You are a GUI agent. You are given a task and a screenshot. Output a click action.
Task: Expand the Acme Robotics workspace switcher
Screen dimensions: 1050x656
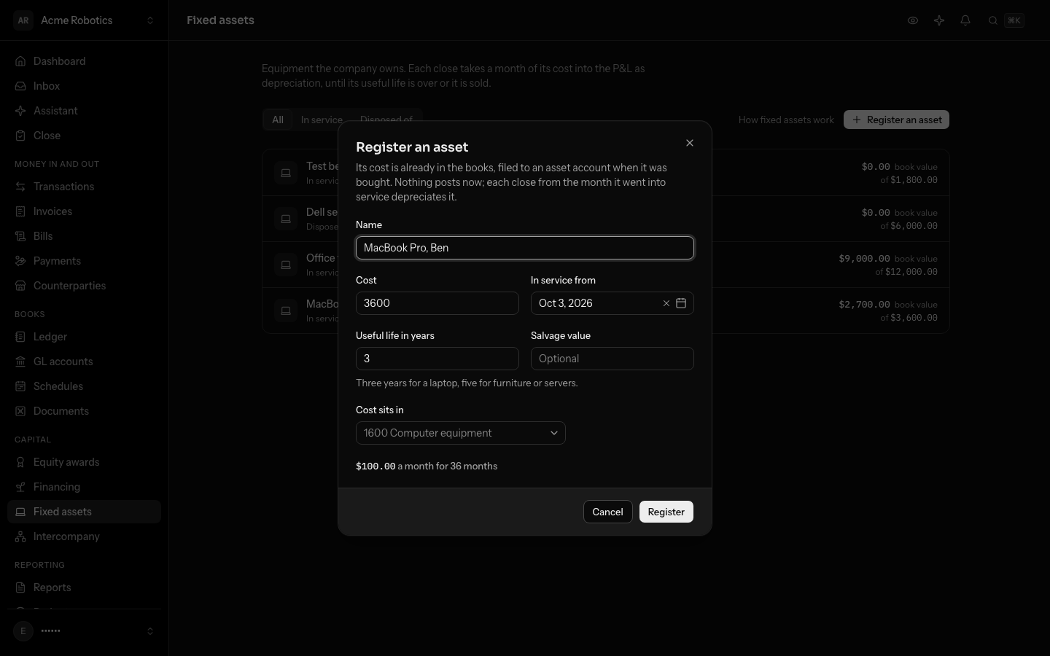click(x=84, y=20)
